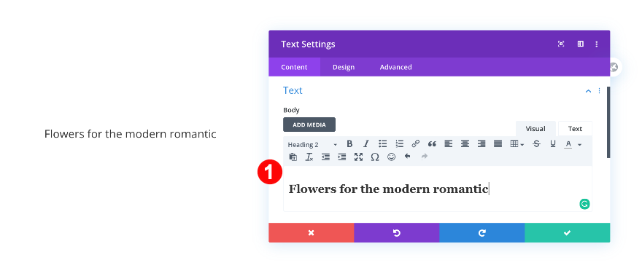
Task: Insert a link with chain icon
Action: pyautogui.click(x=416, y=144)
